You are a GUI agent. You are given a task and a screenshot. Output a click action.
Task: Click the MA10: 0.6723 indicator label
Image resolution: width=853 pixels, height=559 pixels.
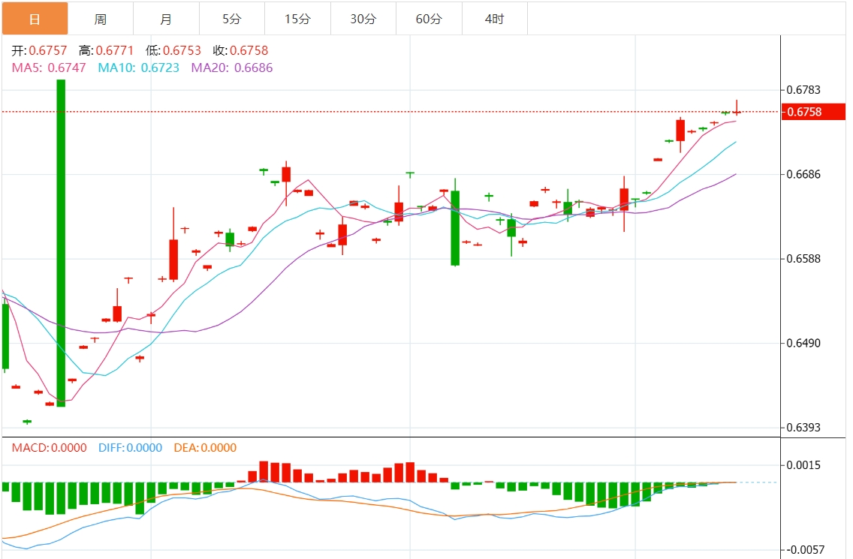pos(139,68)
